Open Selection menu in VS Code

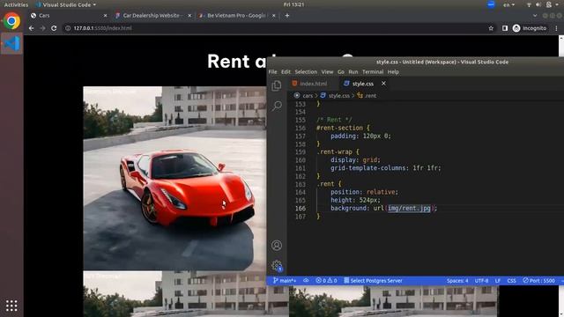click(x=306, y=72)
